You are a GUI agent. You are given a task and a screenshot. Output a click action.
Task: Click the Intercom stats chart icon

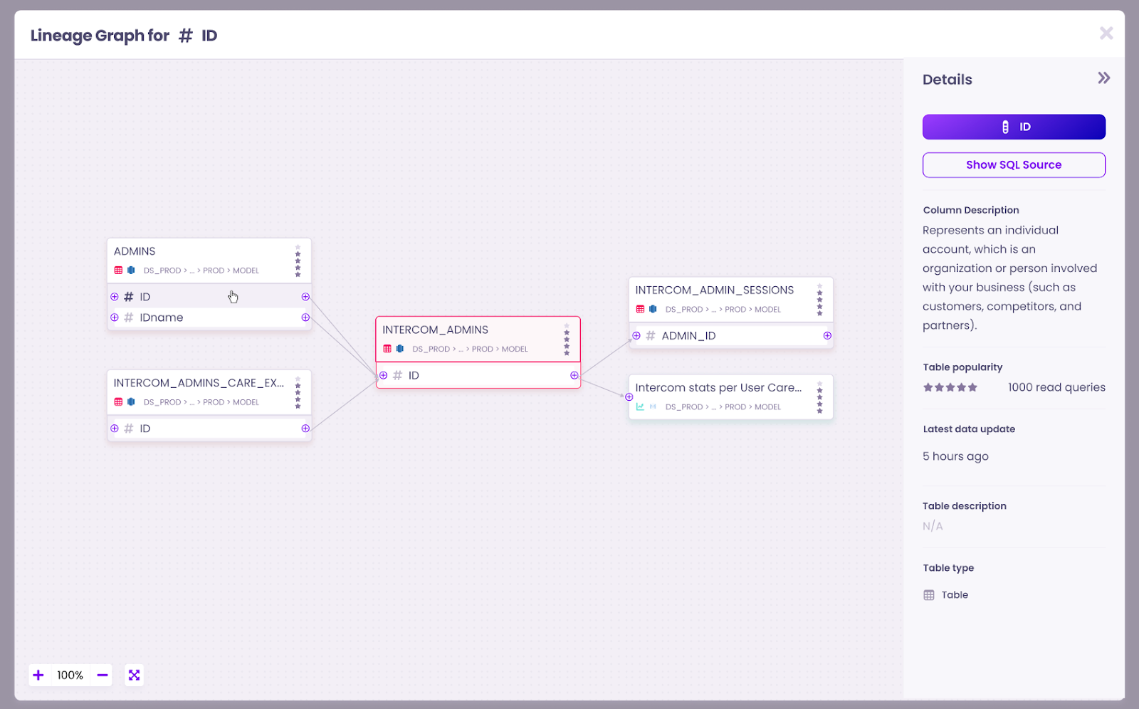click(x=640, y=407)
